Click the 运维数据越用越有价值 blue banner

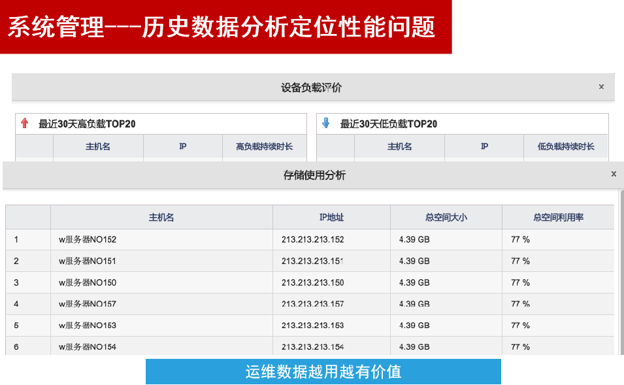(323, 372)
